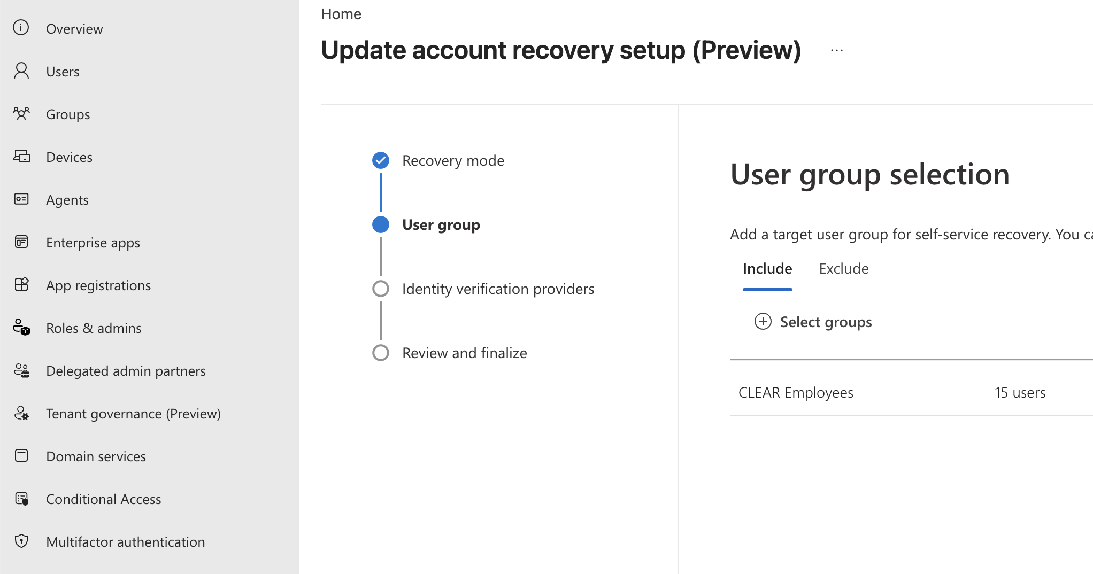Click the Review and finalize step circle
The image size is (1093, 574).
click(380, 353)
